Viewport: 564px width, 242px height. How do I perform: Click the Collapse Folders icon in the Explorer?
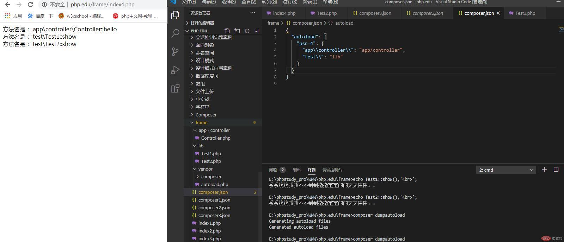click(257, 31)
